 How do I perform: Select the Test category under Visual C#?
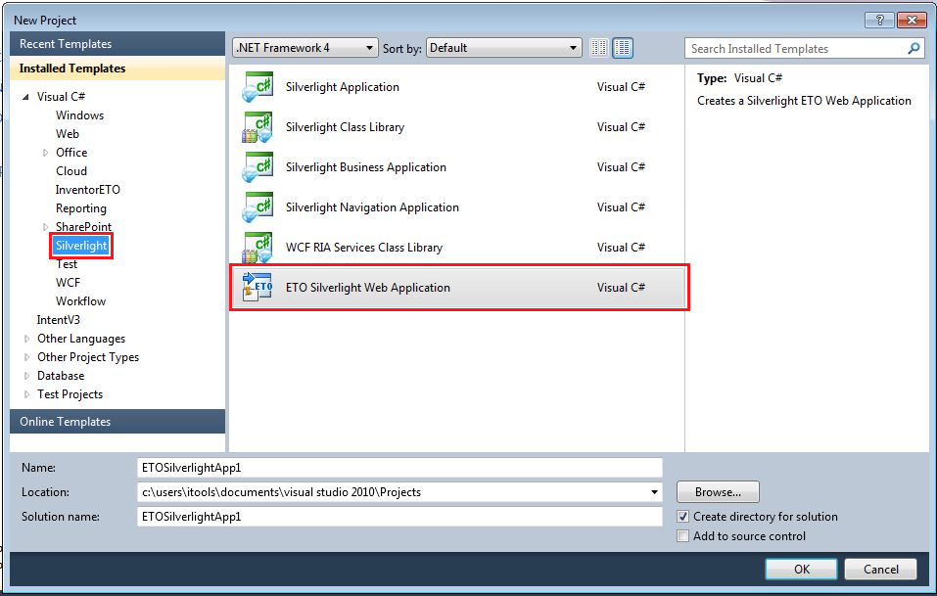[x=67, y=264]
